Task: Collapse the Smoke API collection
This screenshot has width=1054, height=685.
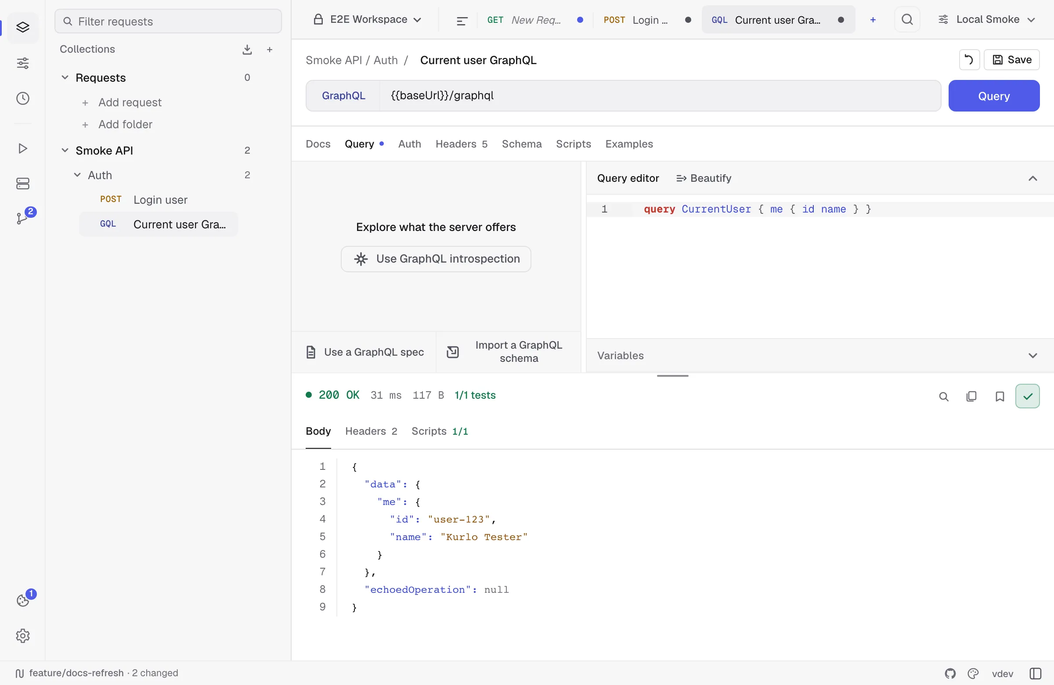Action: tap(65, 151)
